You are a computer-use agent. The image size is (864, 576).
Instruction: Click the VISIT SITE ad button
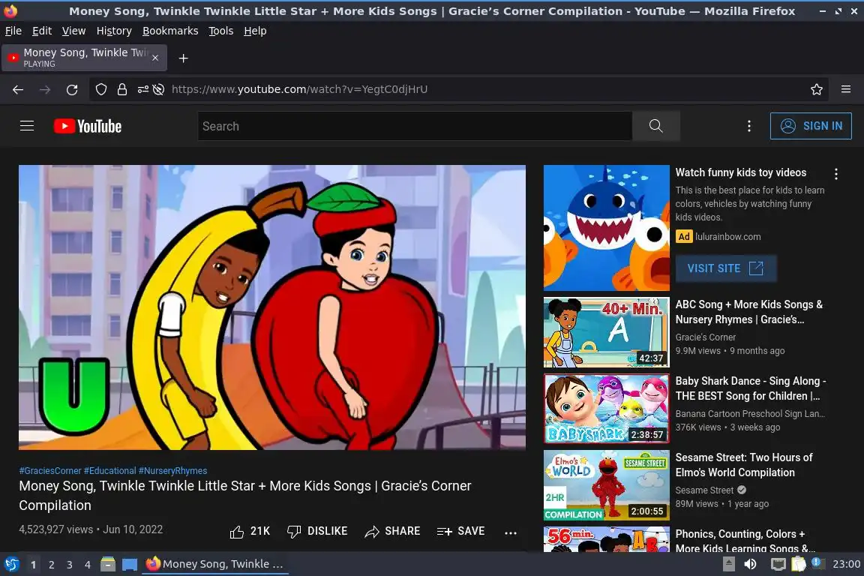pos(726,268)
